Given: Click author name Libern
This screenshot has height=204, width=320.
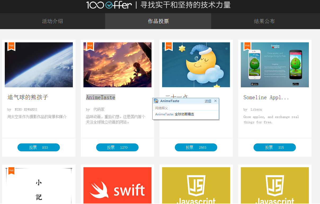Looking at the screenshot, I should 256,110.
